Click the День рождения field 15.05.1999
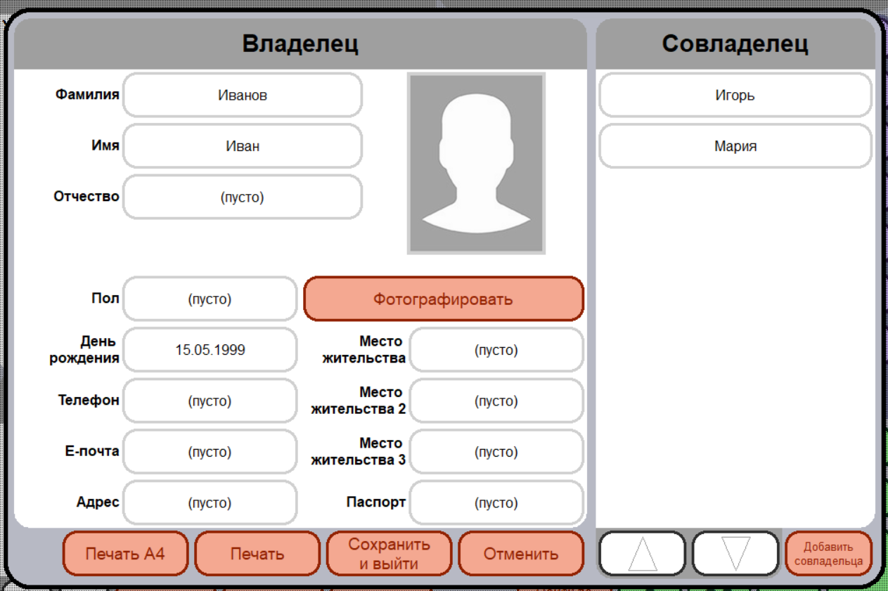The width and height of the screenshot is (888, 591). pyautogui.click(x=210, y=350)
